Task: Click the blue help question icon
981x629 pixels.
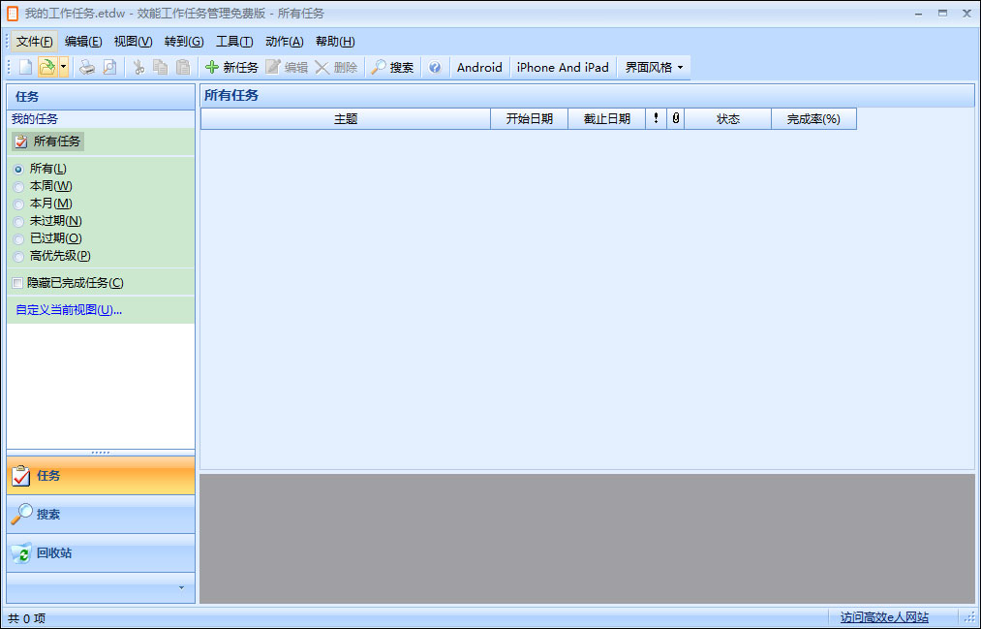Action: click(436, 67)
